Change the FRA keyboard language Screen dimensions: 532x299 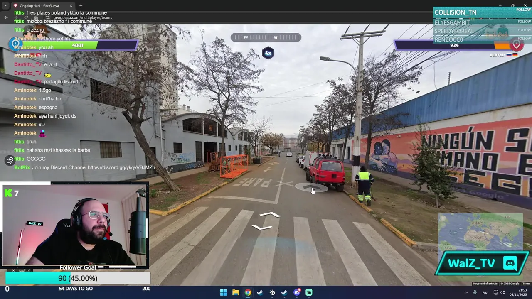point(485,292)
